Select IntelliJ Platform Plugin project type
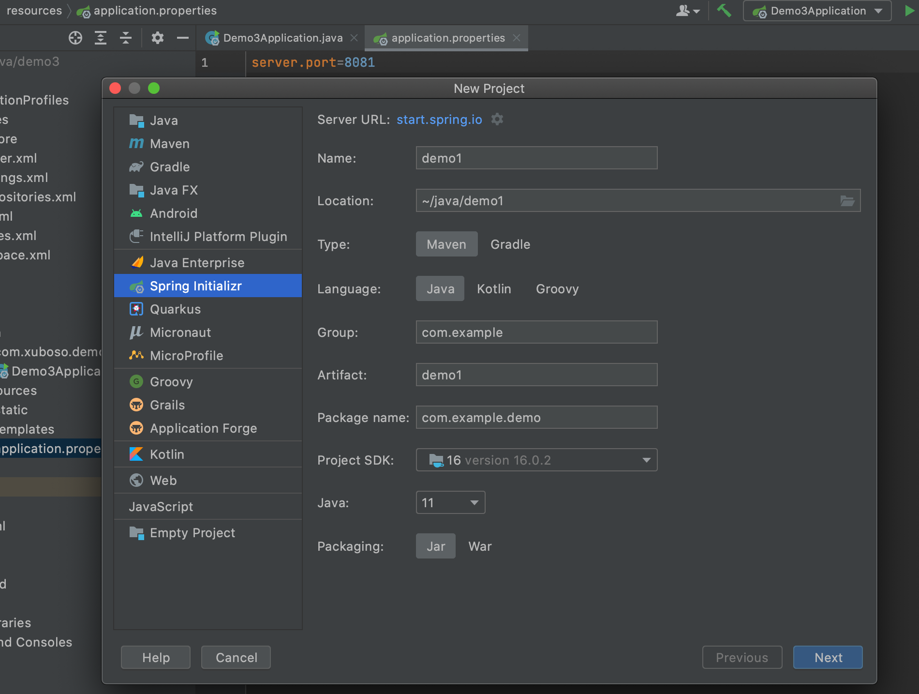 208,237
